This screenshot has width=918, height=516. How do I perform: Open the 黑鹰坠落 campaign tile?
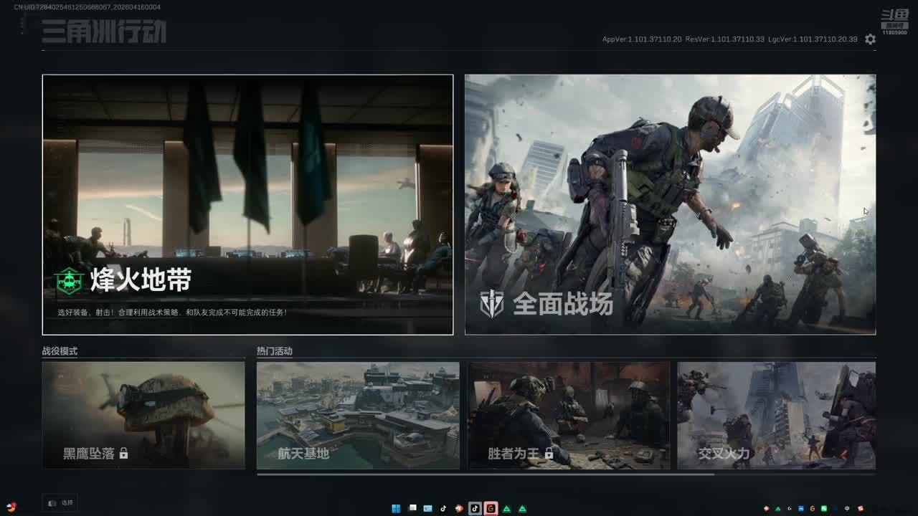[x=143, y=416]
